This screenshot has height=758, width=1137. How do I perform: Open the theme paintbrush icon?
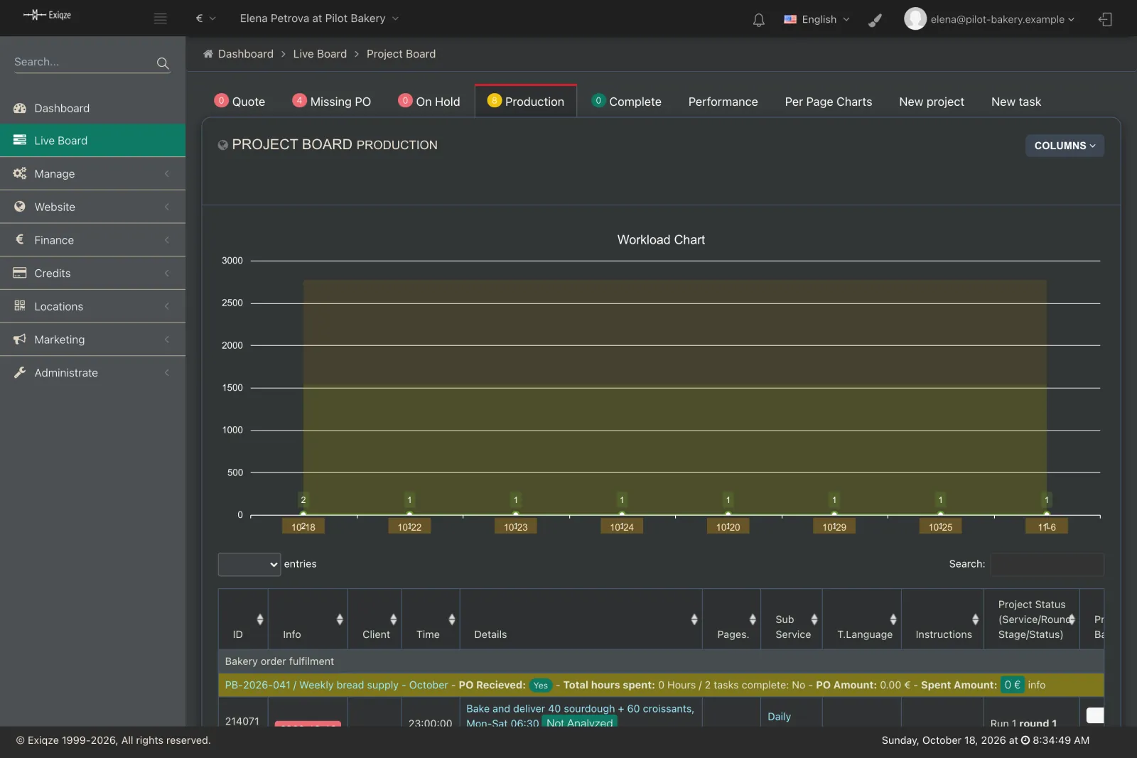pos(875,19)
